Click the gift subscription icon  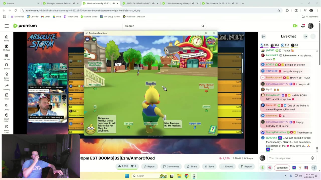270,168
